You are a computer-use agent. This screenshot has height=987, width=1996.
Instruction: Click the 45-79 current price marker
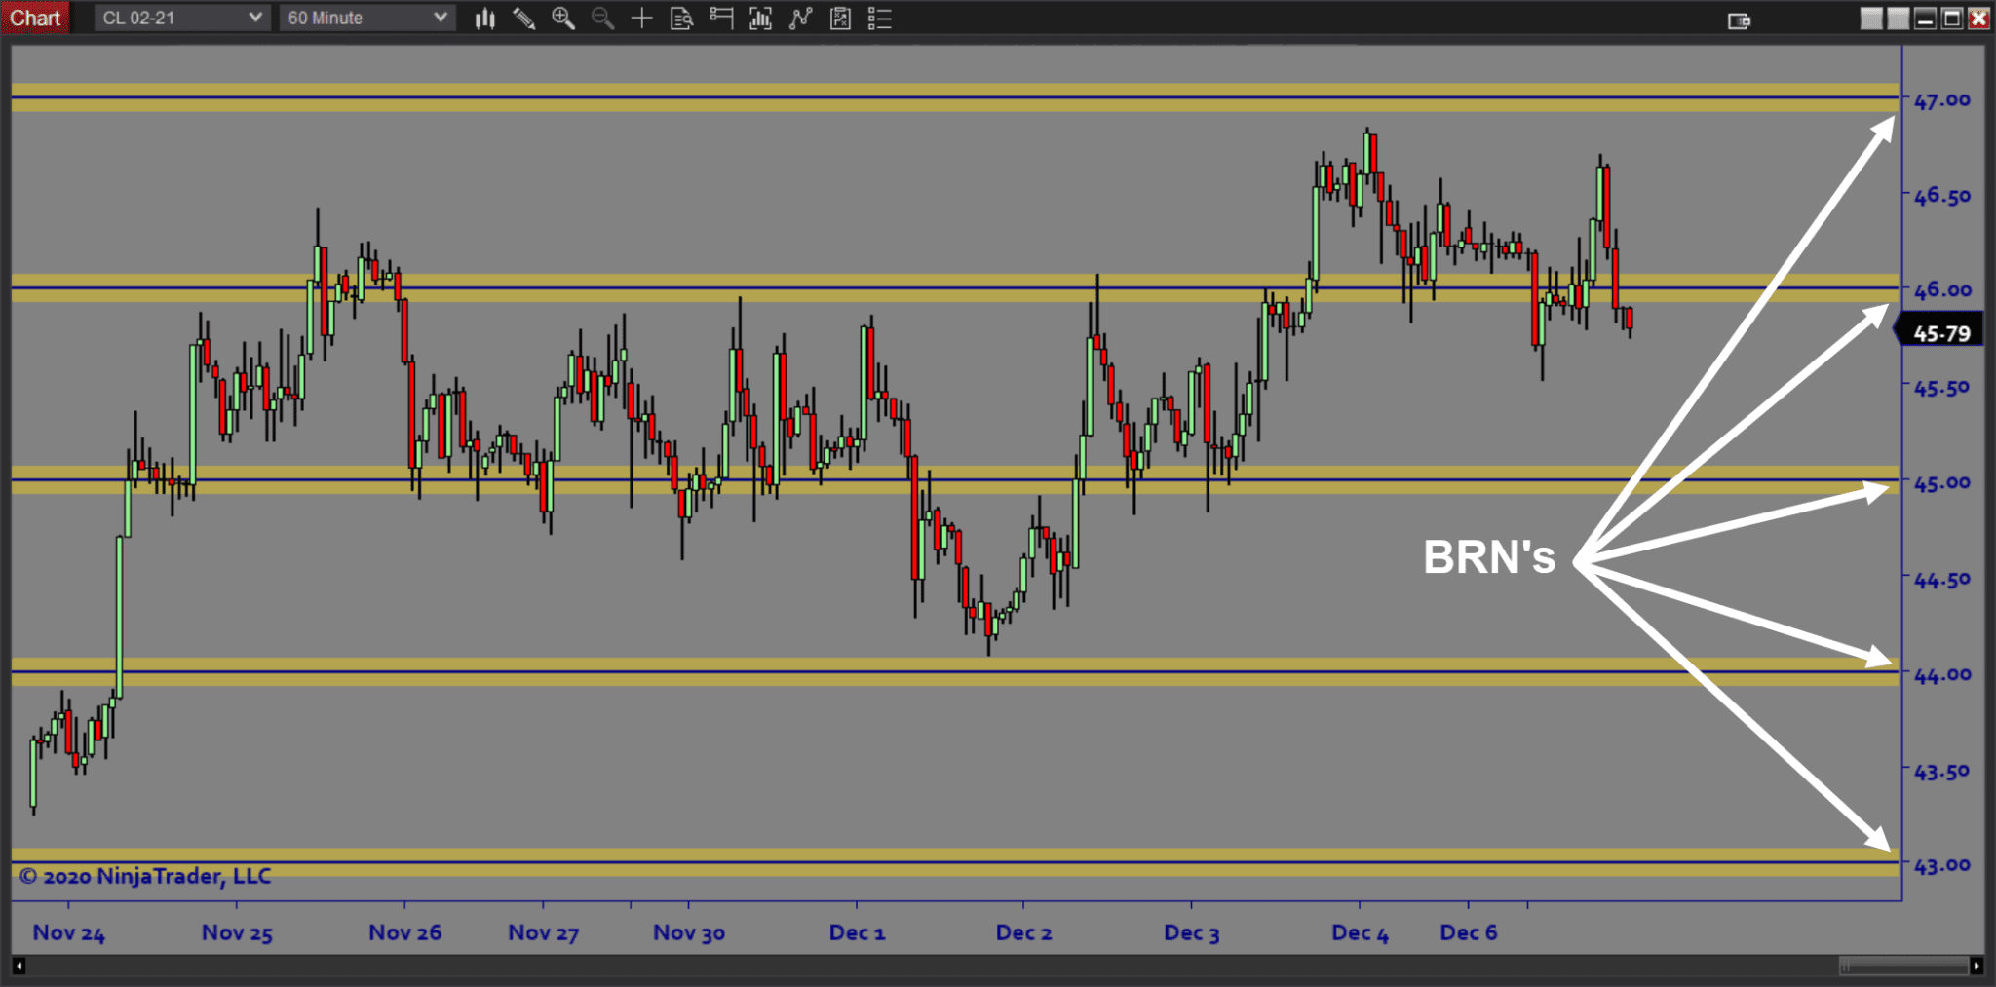click(1940, 333)
